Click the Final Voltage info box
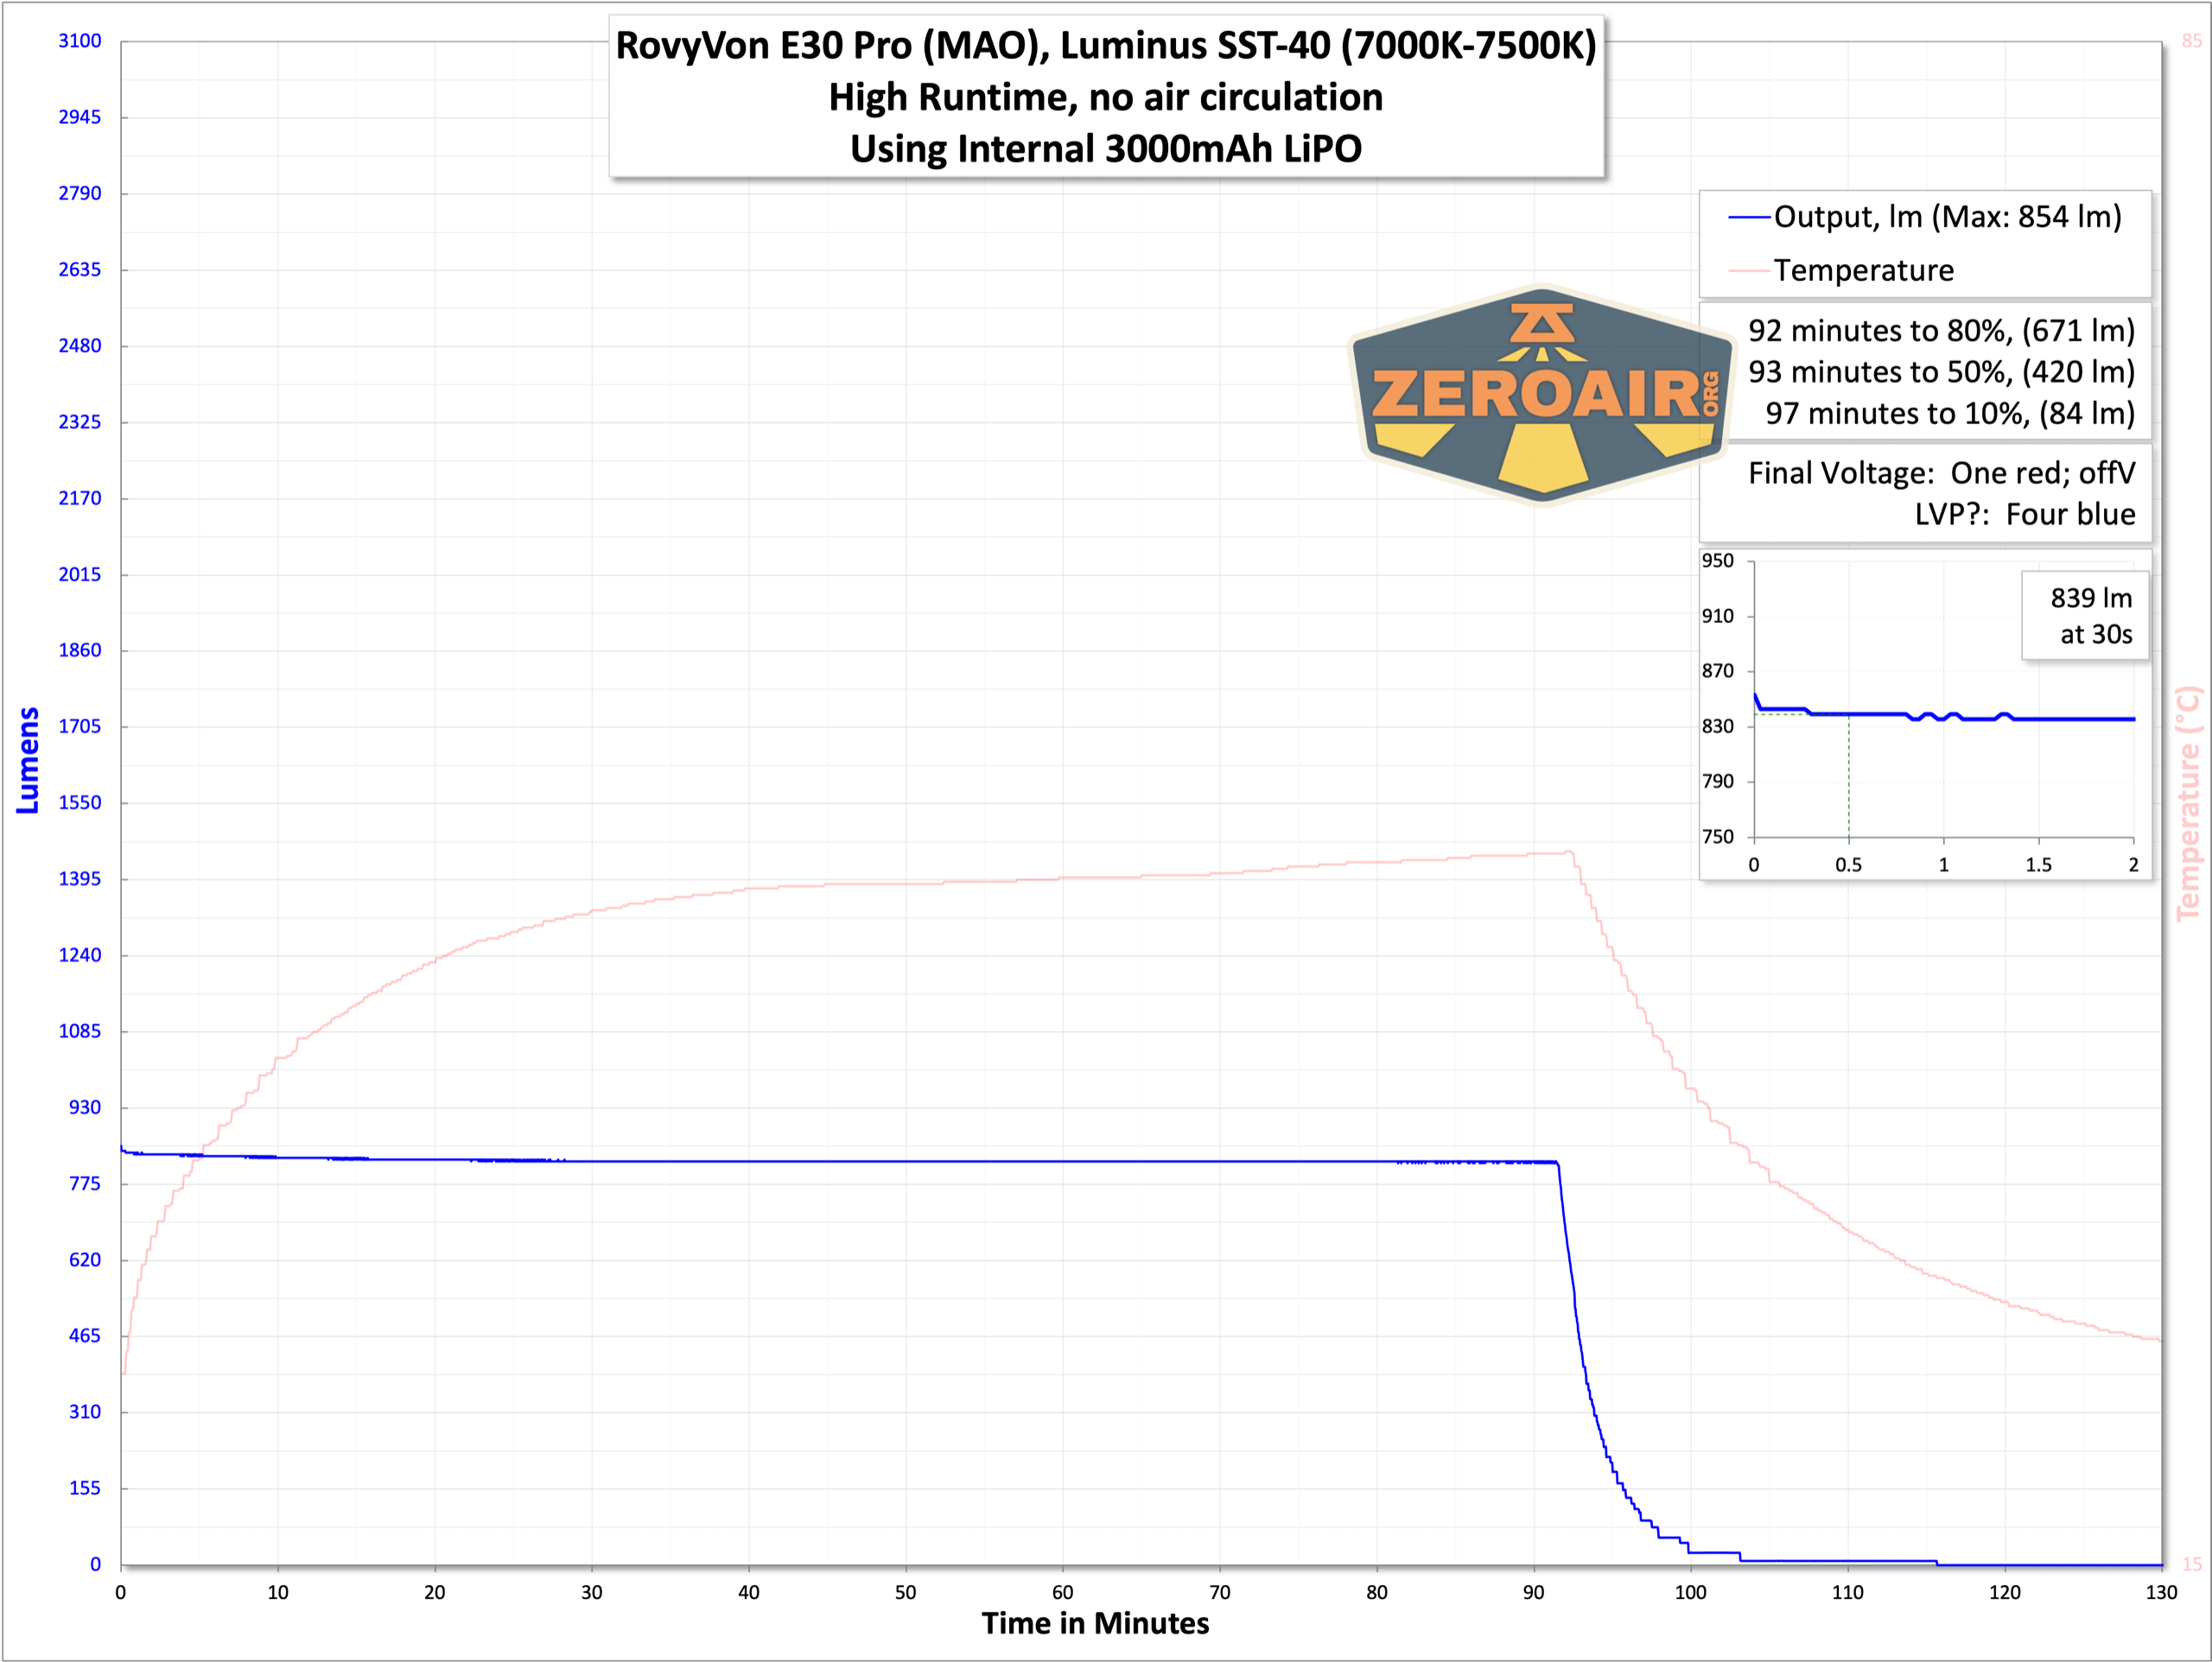2212x1662 pixels. point(1940,493)
